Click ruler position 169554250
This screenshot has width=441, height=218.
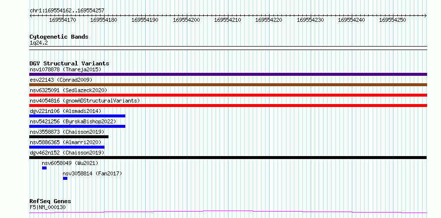coord(393,20)
